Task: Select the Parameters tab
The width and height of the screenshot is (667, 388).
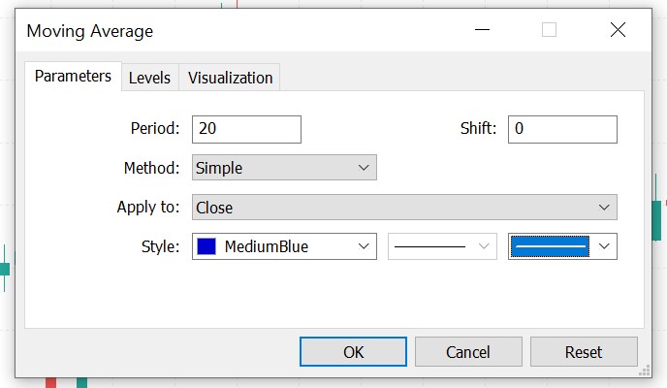Action: (x=73, y=76)
